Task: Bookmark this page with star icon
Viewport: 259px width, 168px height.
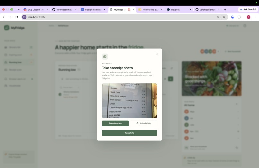Action: click(x=224, y=17)
